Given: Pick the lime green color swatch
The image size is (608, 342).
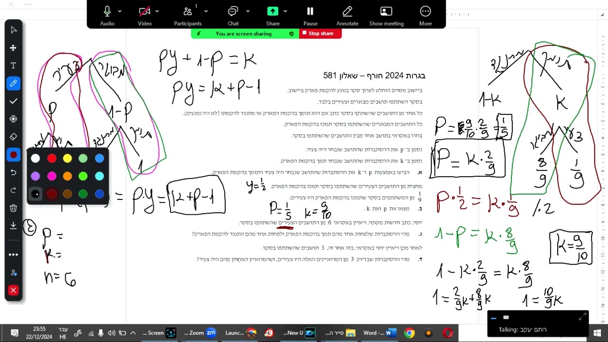Looking at the screenshot, I should tap(83, 176).
